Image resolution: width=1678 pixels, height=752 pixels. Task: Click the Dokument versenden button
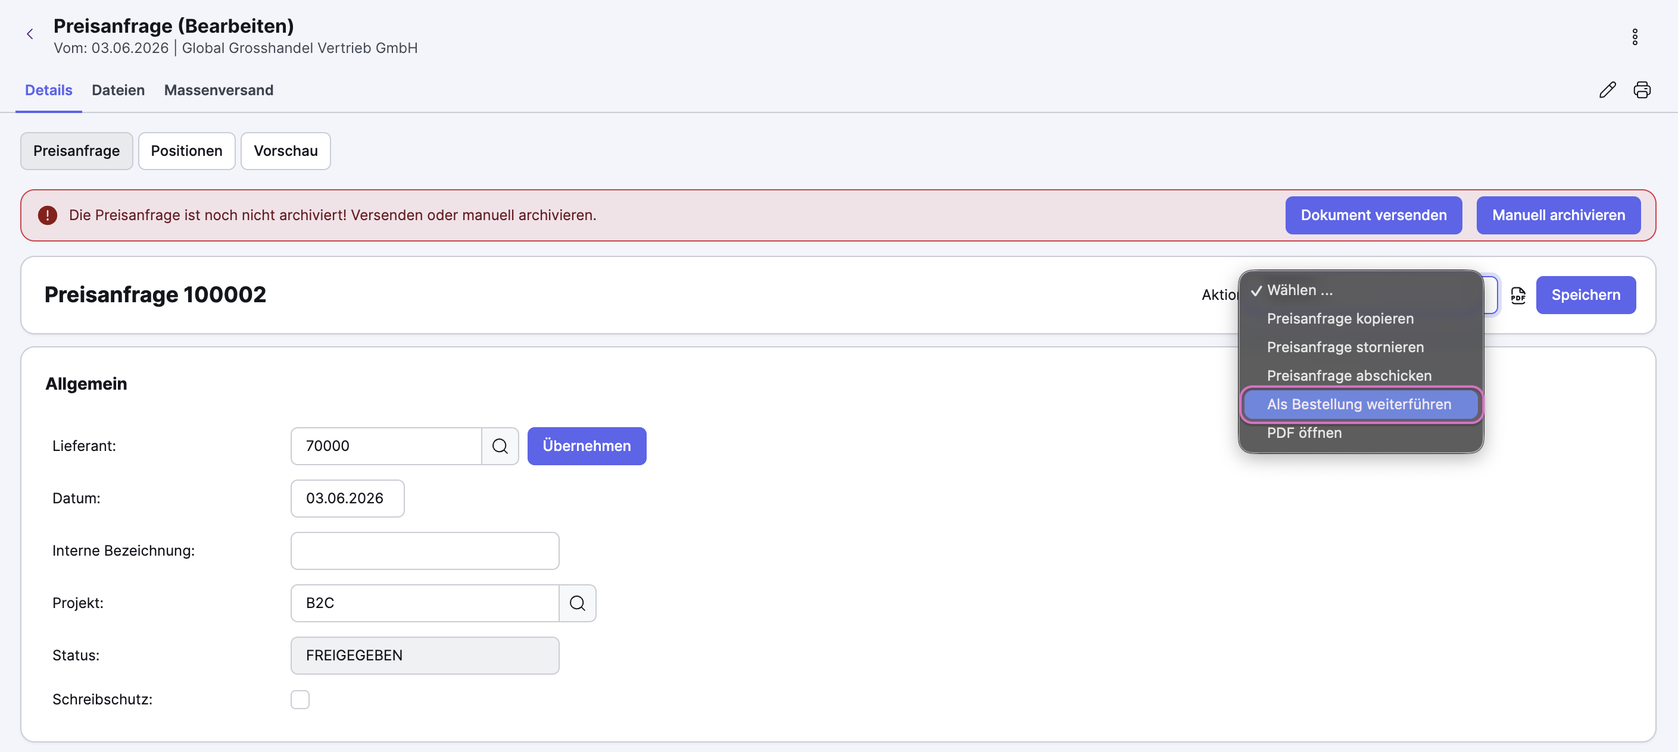click(x=1373, y=215)
